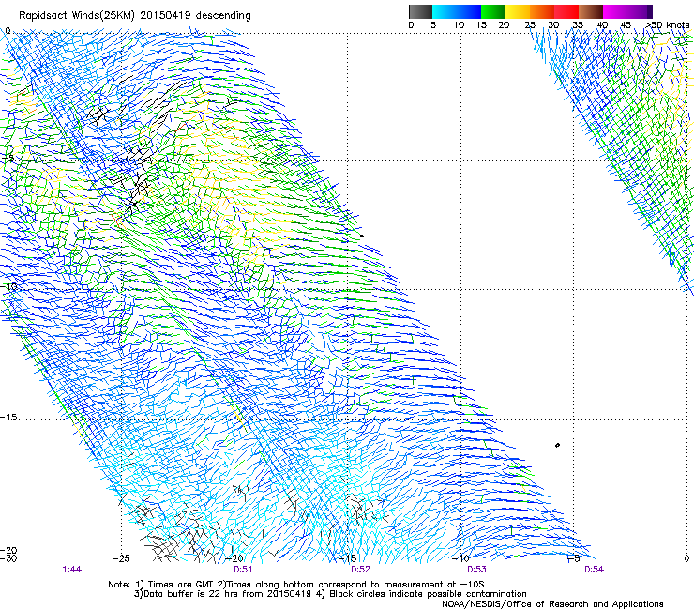
Task: Pick the red 30–35 knots legend segment
Action: [566, 11]
